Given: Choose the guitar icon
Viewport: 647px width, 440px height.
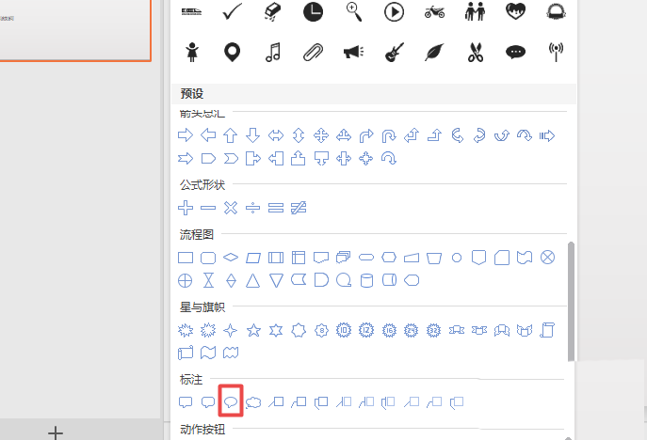Looking at the screenshot, I should click(x=394, y=53).
